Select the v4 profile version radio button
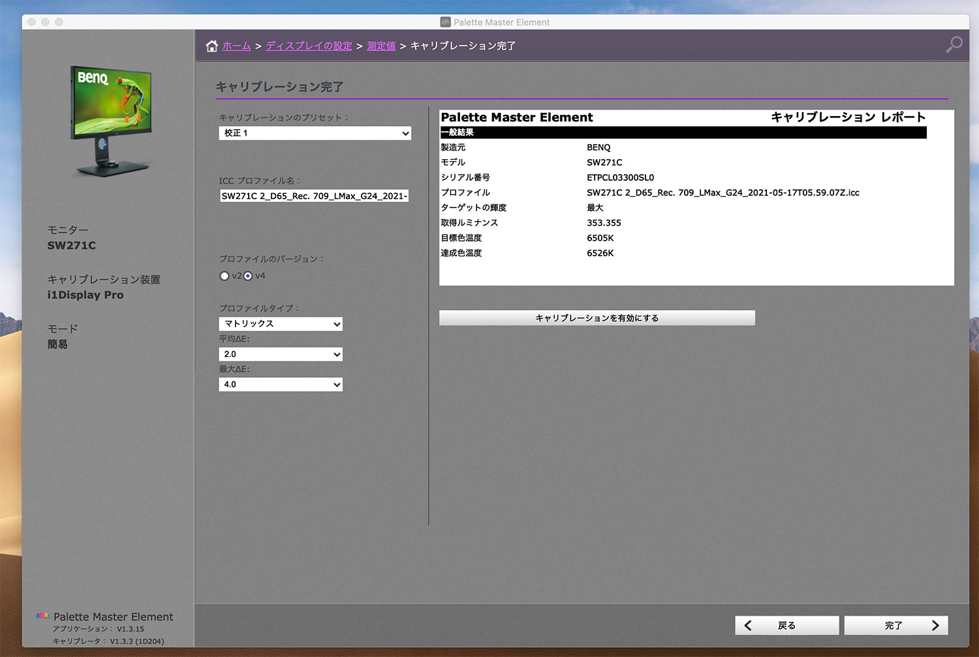979x657 pixels. (248, 276)
